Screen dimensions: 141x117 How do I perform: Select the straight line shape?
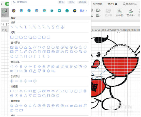(x=12, y=27)
